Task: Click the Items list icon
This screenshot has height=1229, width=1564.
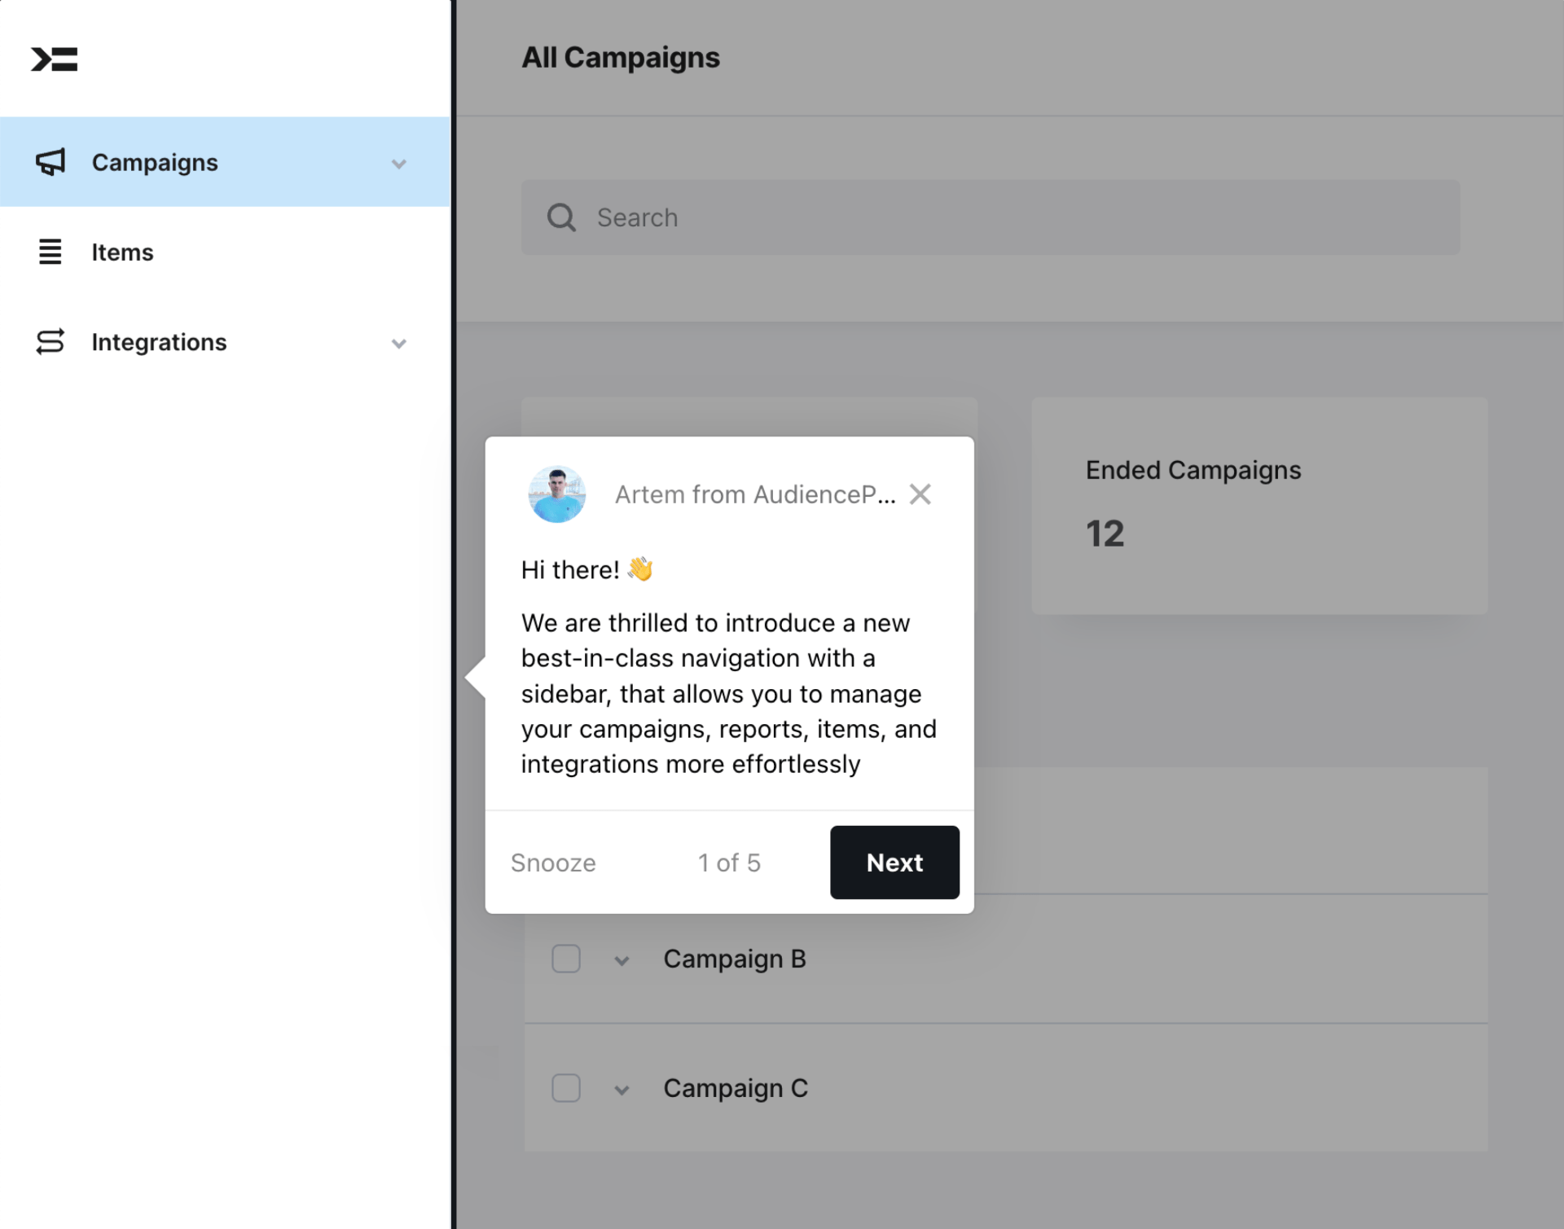Action: 51,252
